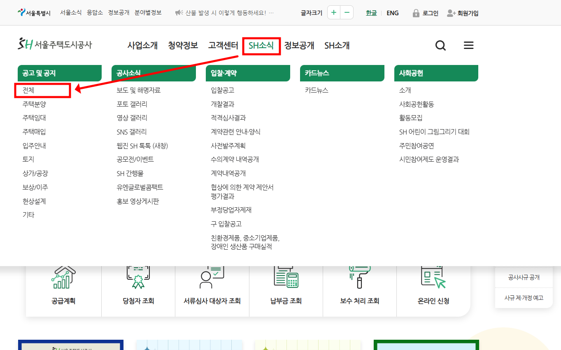Open 서울소식 top link
Image resolution: width=561 pixels, height=350 pixels.
click(71, 13)
